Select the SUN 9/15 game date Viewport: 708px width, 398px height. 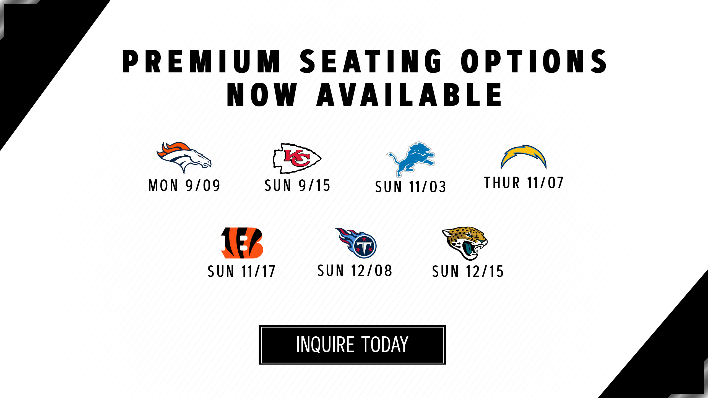[x=297, y=185]
